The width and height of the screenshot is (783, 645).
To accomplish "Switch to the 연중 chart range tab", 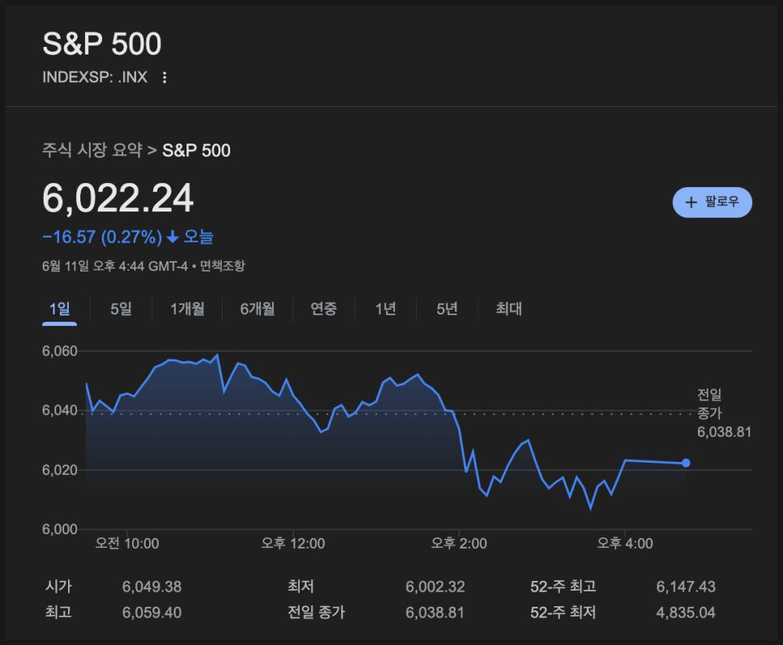I will pos(323,309).
